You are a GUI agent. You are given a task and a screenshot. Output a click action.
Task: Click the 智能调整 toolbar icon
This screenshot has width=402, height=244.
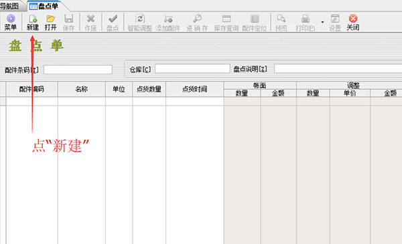point(140,19)
